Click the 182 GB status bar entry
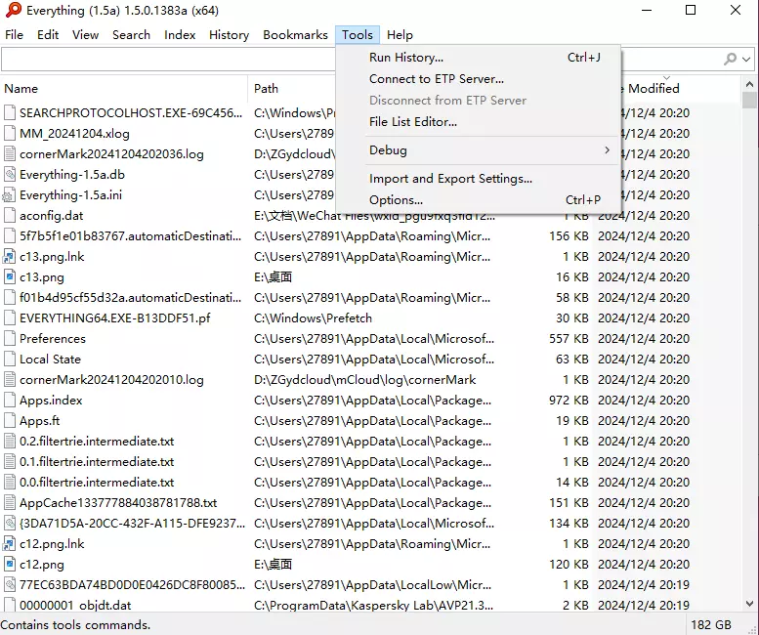759x635 pixels. coord(711,625)
